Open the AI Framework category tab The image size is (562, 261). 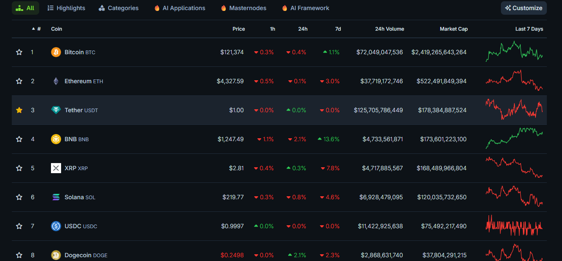click(305, 8)
